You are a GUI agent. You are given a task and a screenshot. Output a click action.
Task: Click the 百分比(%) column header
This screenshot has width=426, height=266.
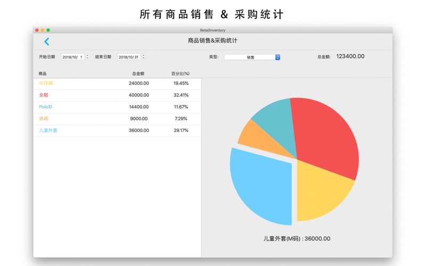coord(181,73)
